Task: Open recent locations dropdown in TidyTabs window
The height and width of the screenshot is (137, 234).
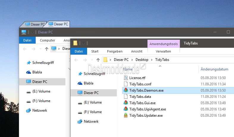Action: pyautogui.click(x=92, y=60)
